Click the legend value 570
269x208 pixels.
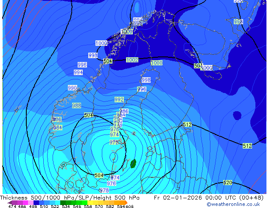tap(99, 206)
